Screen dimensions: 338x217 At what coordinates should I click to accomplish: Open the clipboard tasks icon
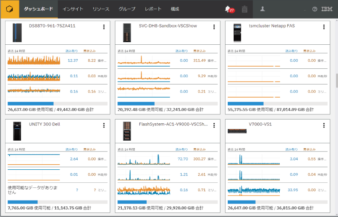[245, 9]
